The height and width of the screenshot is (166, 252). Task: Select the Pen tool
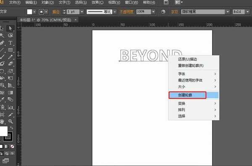(2, 43)
